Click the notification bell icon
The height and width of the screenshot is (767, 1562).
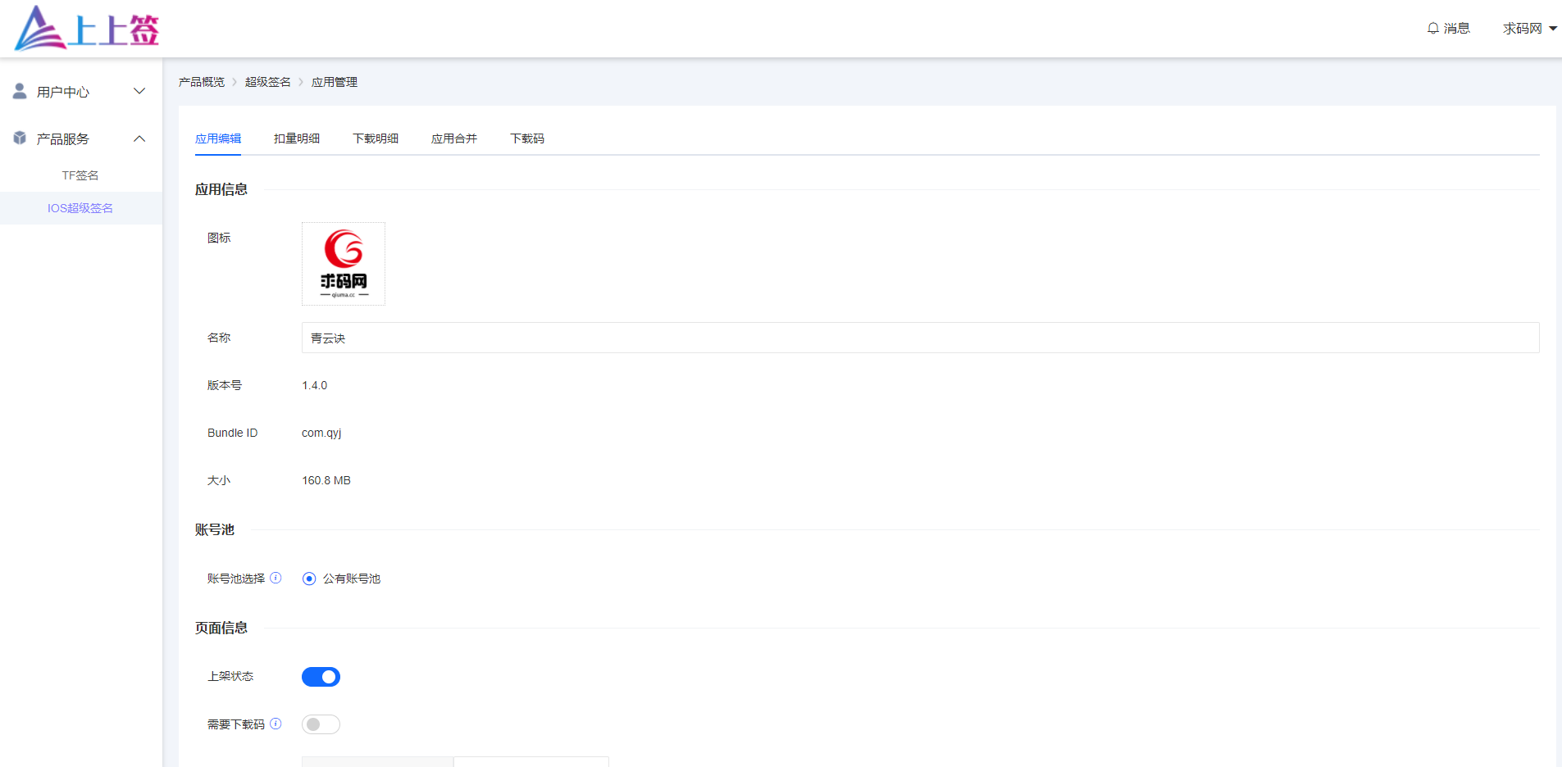point(1432,29)
